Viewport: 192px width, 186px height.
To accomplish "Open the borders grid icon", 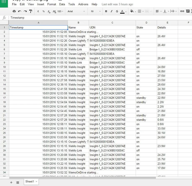I will (x=139, y=11).
